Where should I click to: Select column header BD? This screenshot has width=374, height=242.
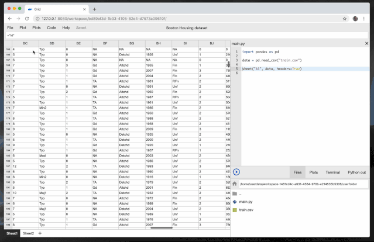[52, 43]
